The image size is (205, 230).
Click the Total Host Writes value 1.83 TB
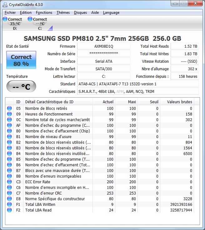[x=185, y=54]
